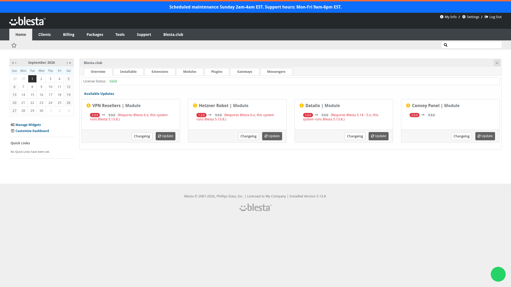The image size is (511, 287).
Task: Click the "Valid" license status text
Action: tap(113, 81)
